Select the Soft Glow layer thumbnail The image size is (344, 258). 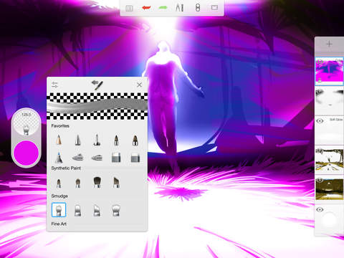point(330,130)
